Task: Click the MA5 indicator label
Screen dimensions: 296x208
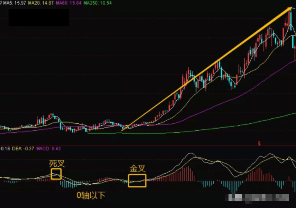Action: (14, 3)
